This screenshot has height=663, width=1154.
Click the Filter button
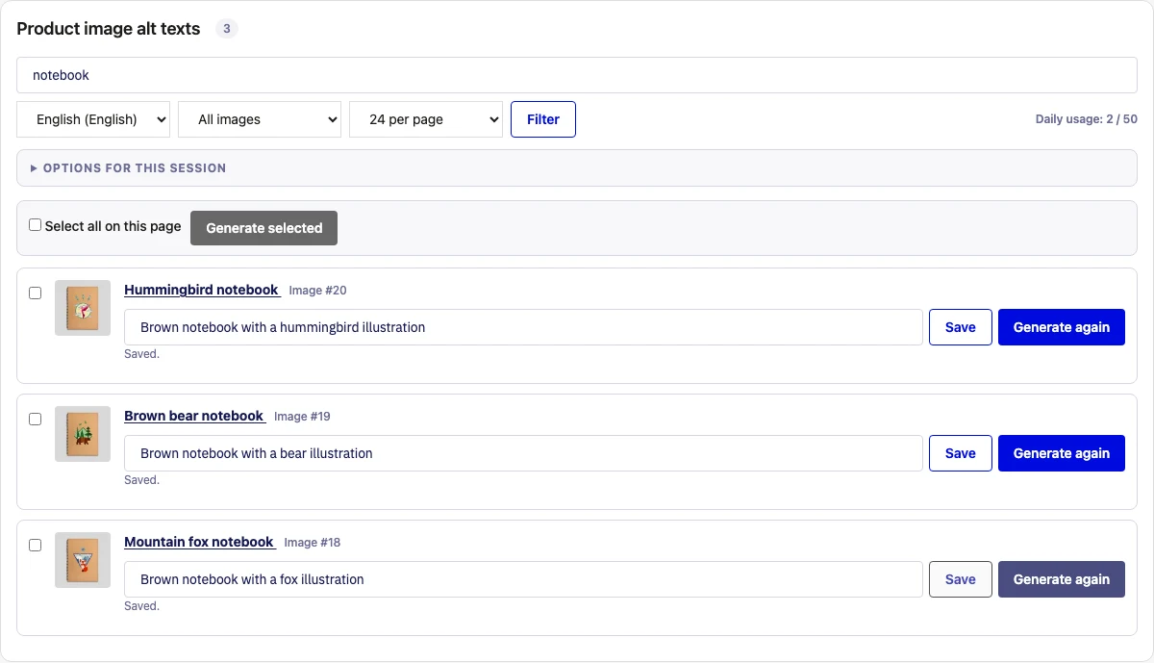click(543, 119)
